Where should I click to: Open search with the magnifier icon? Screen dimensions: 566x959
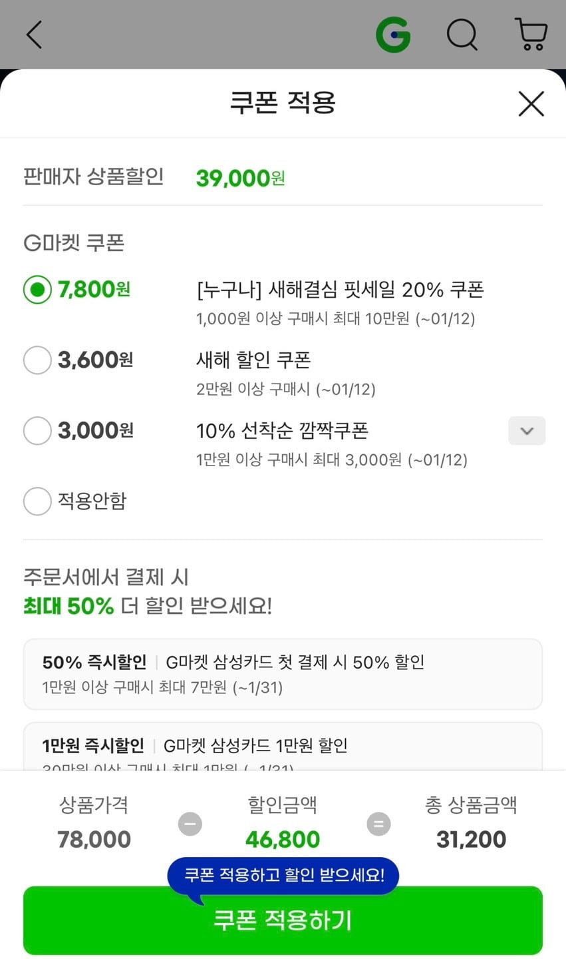click(x=462, y=35)
